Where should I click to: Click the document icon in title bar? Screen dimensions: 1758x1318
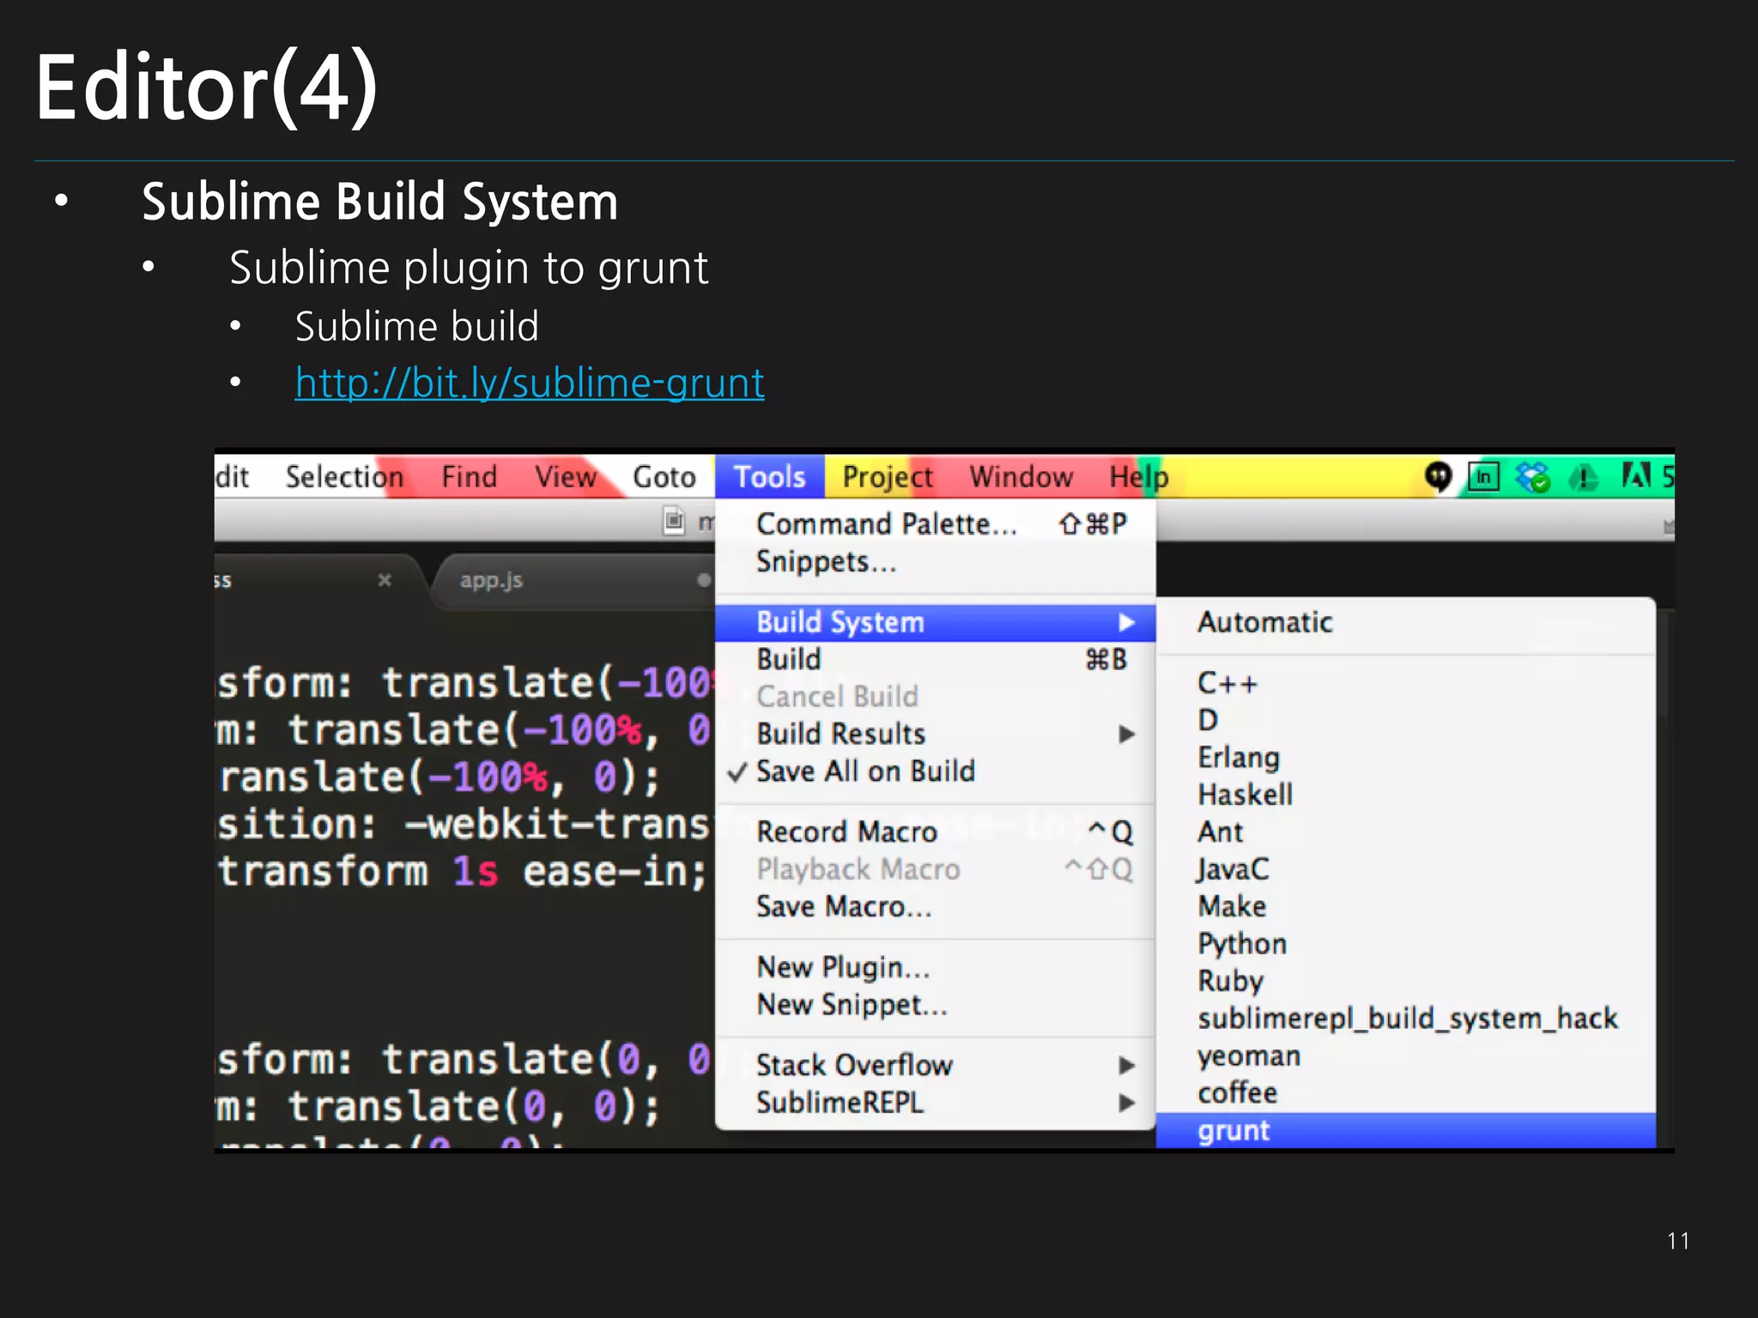tap(674, 520)
